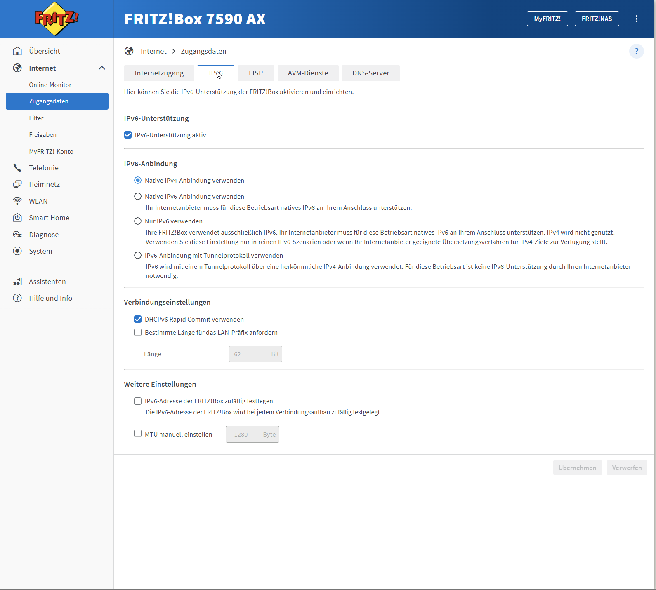Collapse the Internet menu chevron
This screenshot has width=656, height=590.
[102, 68]
